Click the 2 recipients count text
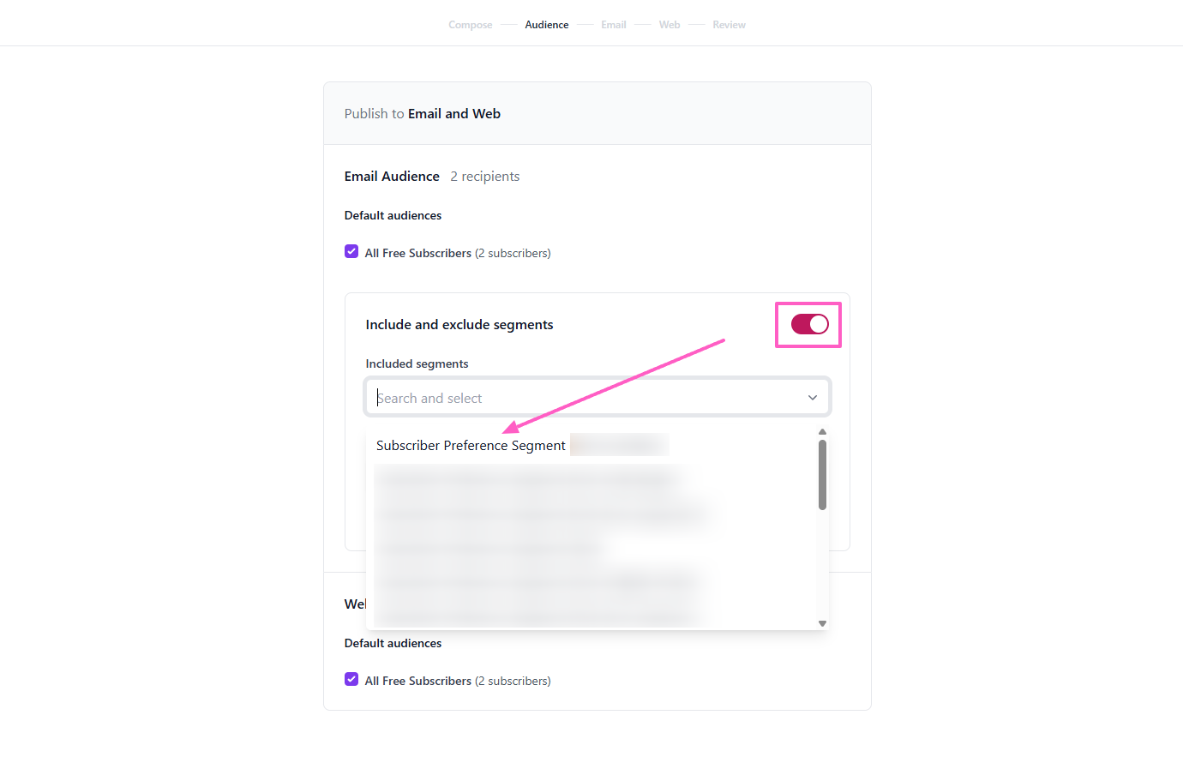 [x=485, y=177]
